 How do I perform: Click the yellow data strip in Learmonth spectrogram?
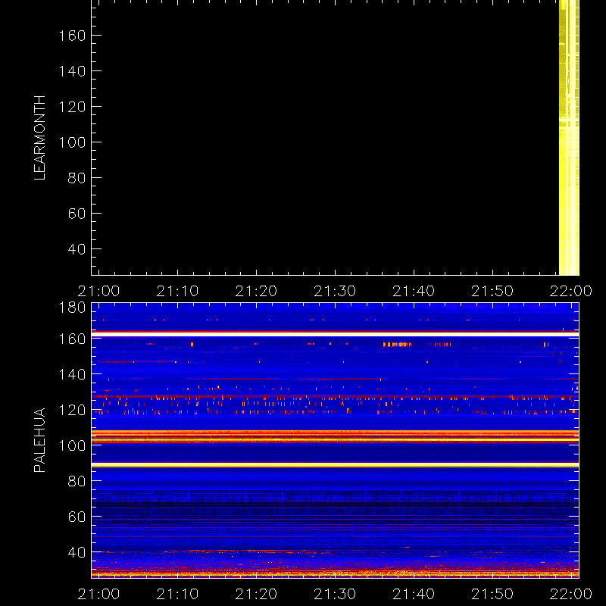tap(569, 138)
